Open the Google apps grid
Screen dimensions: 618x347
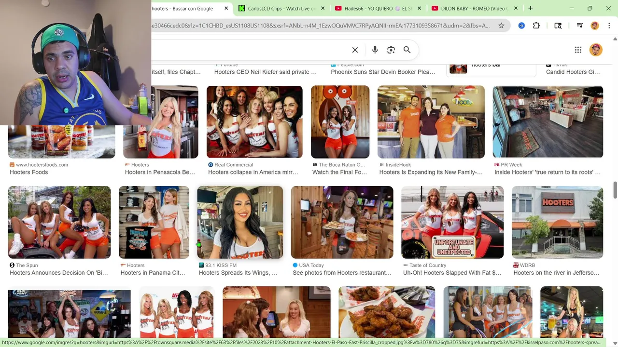click(x=578, y=50)
